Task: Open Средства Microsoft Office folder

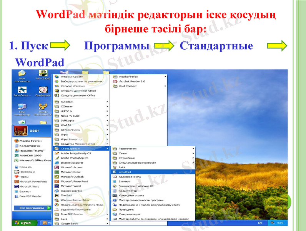Action: pyautogui.click(x=81, y=144)
